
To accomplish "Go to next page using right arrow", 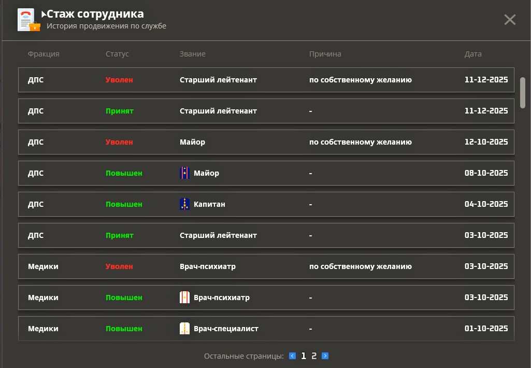I will coord(325,356).
